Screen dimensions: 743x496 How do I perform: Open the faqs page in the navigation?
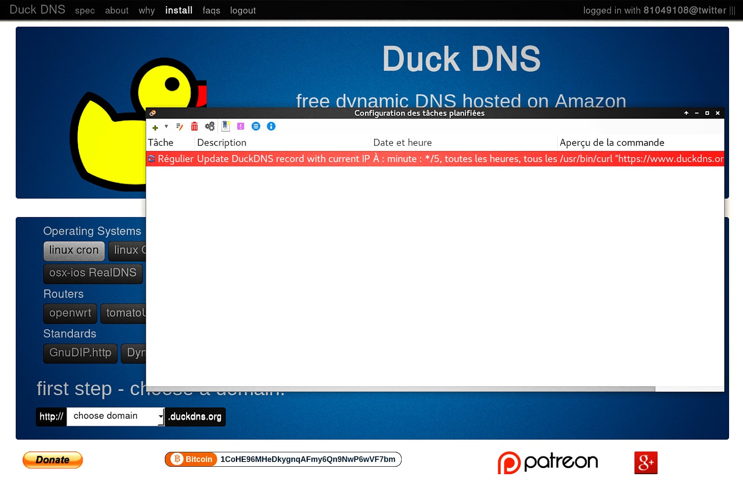click(211, 10)
